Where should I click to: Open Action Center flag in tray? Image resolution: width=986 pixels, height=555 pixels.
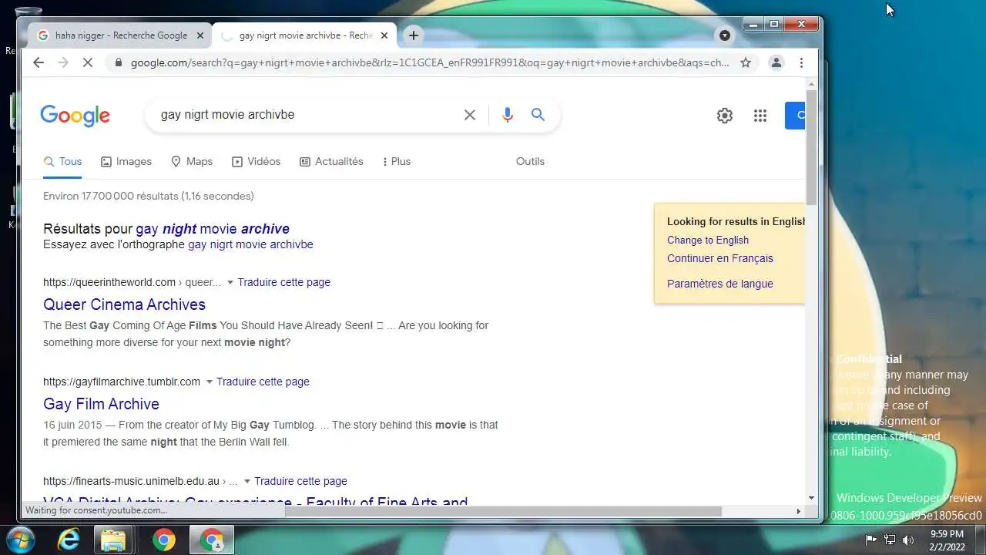871,540
